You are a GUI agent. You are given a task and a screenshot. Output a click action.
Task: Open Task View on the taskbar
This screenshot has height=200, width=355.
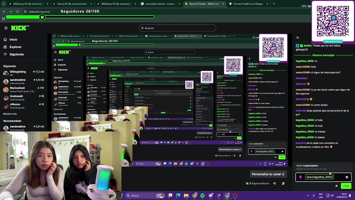(170, 196)
